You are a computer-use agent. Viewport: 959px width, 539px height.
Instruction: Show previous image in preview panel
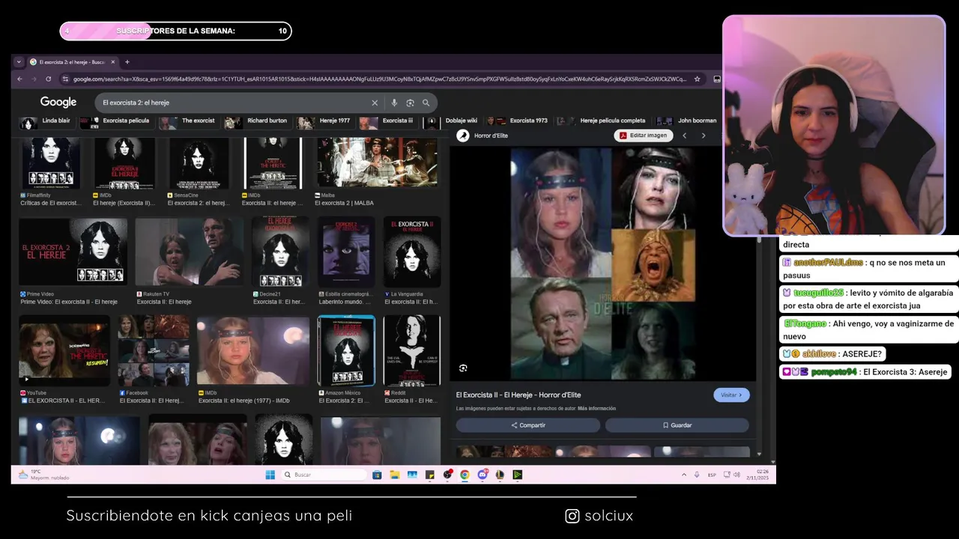click(684, 135)
